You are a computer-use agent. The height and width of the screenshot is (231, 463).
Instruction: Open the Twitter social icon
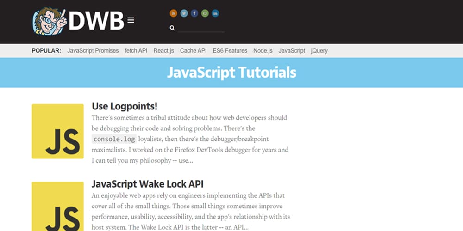tap(184, 13)
